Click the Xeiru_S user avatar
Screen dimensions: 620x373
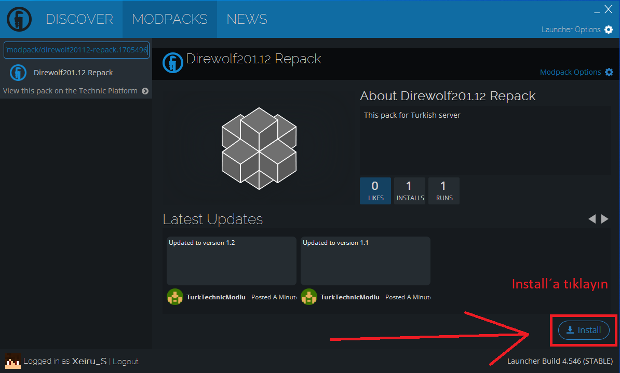tap(12, 361)
